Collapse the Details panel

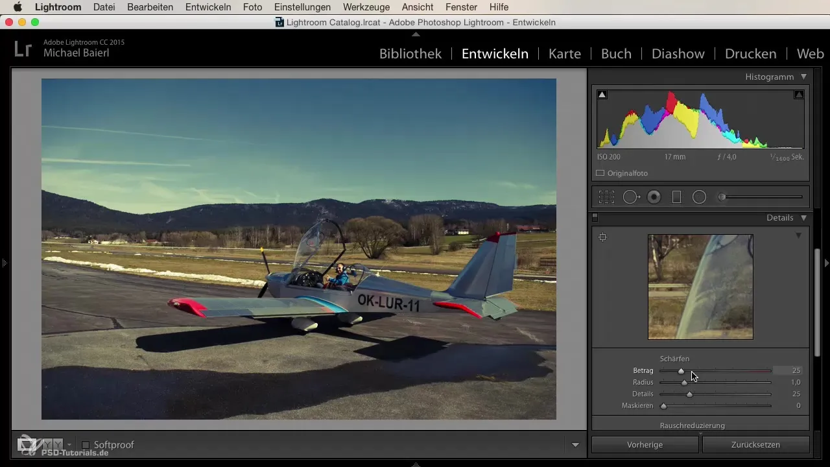803,218
